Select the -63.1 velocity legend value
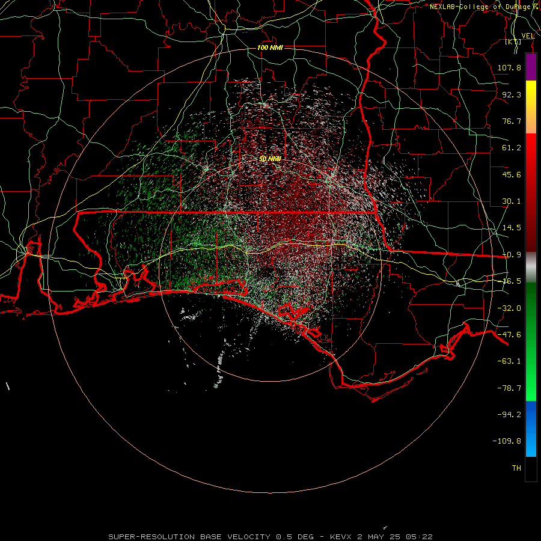The image size is (541, 541). 509,361
